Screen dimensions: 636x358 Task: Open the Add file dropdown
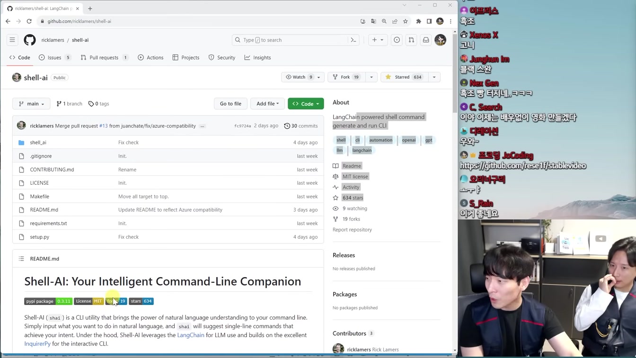pyautogui.click(x=267, y=104)
